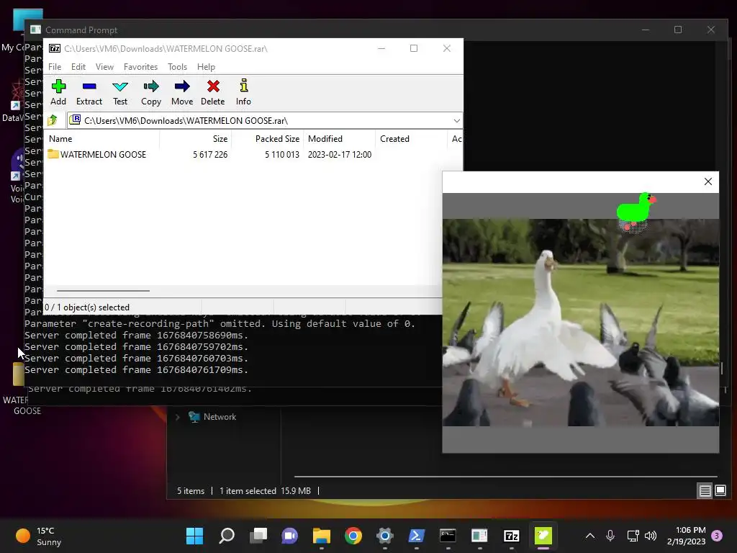737x553 pixels.
Task: Click the 7-Zip address path field
Action: 265,121
